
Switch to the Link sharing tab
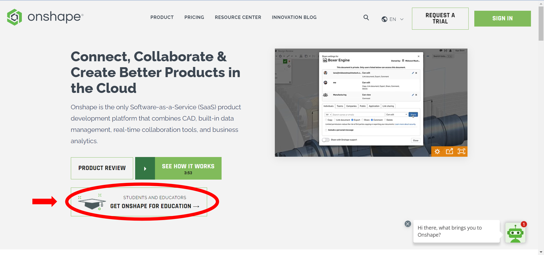click(x=388, y=106)
